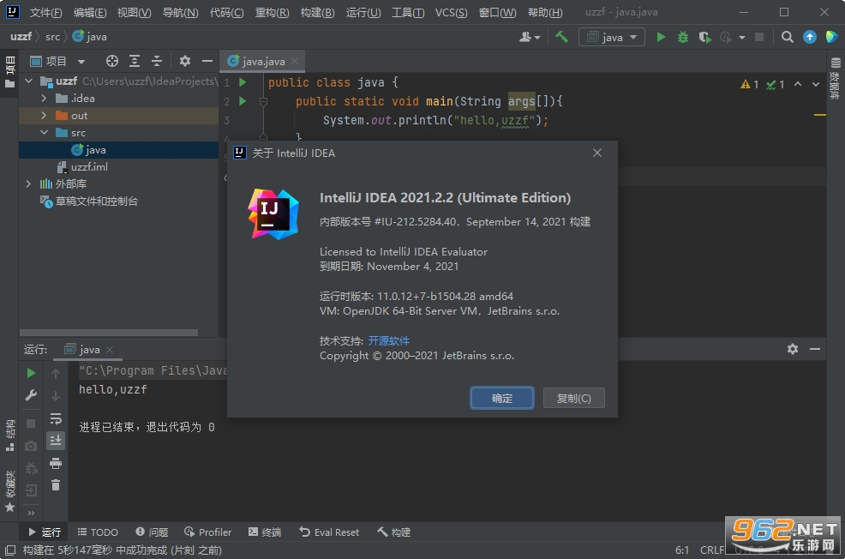845x559 pixels.
Task: Toggle the Project side tool window
Action: click(9, 72)
